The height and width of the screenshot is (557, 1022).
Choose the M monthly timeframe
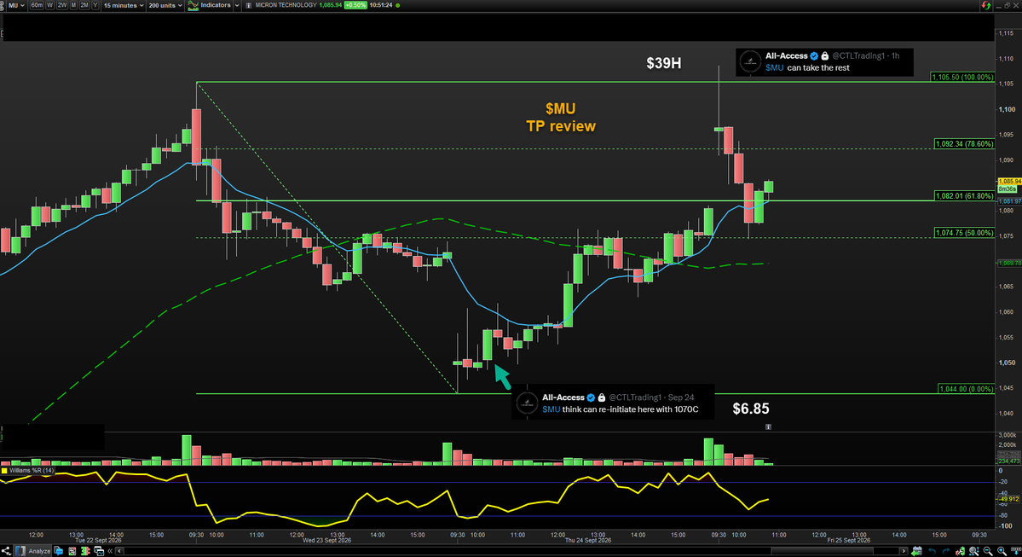pos(73,5)
